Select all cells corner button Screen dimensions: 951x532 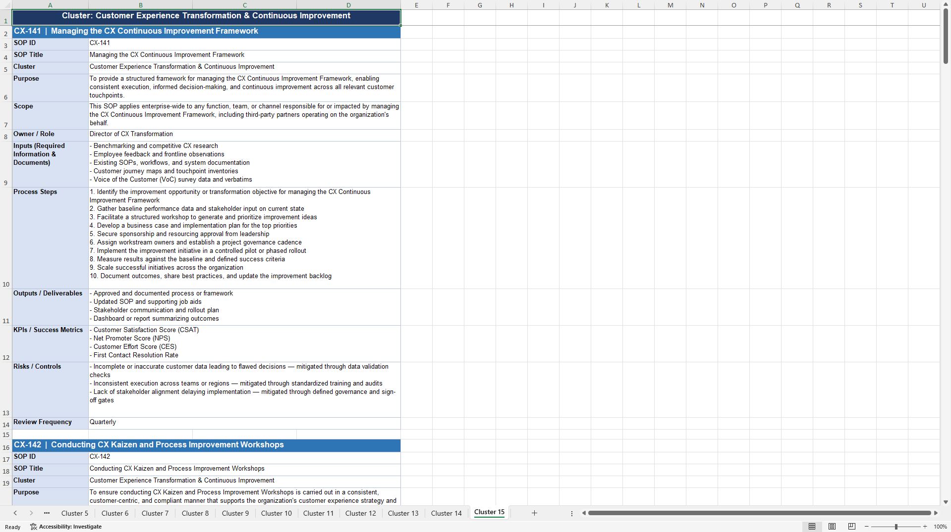click(6, 5)
